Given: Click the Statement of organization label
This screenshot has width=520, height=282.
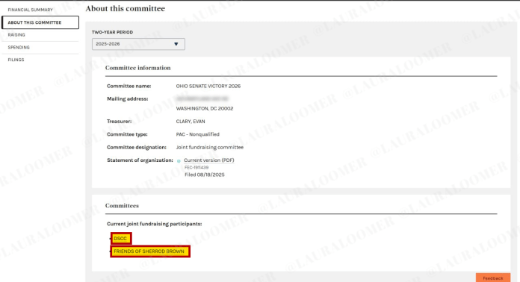Looking at the screenshot, I should click(x=140, y=160).
